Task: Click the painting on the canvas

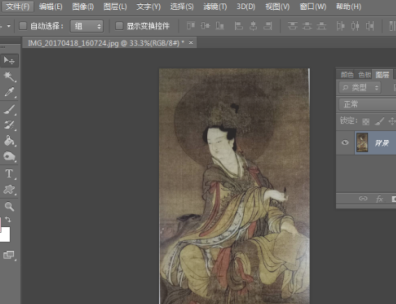Action: pos(234,186)
